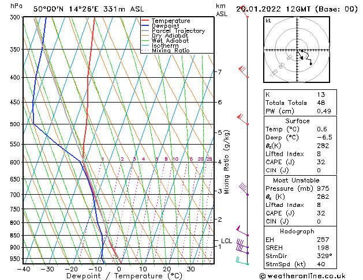This screenshot has width=363, height=280.
Task: Click the kt unit label in the hodograph
Action: (268, 21)
